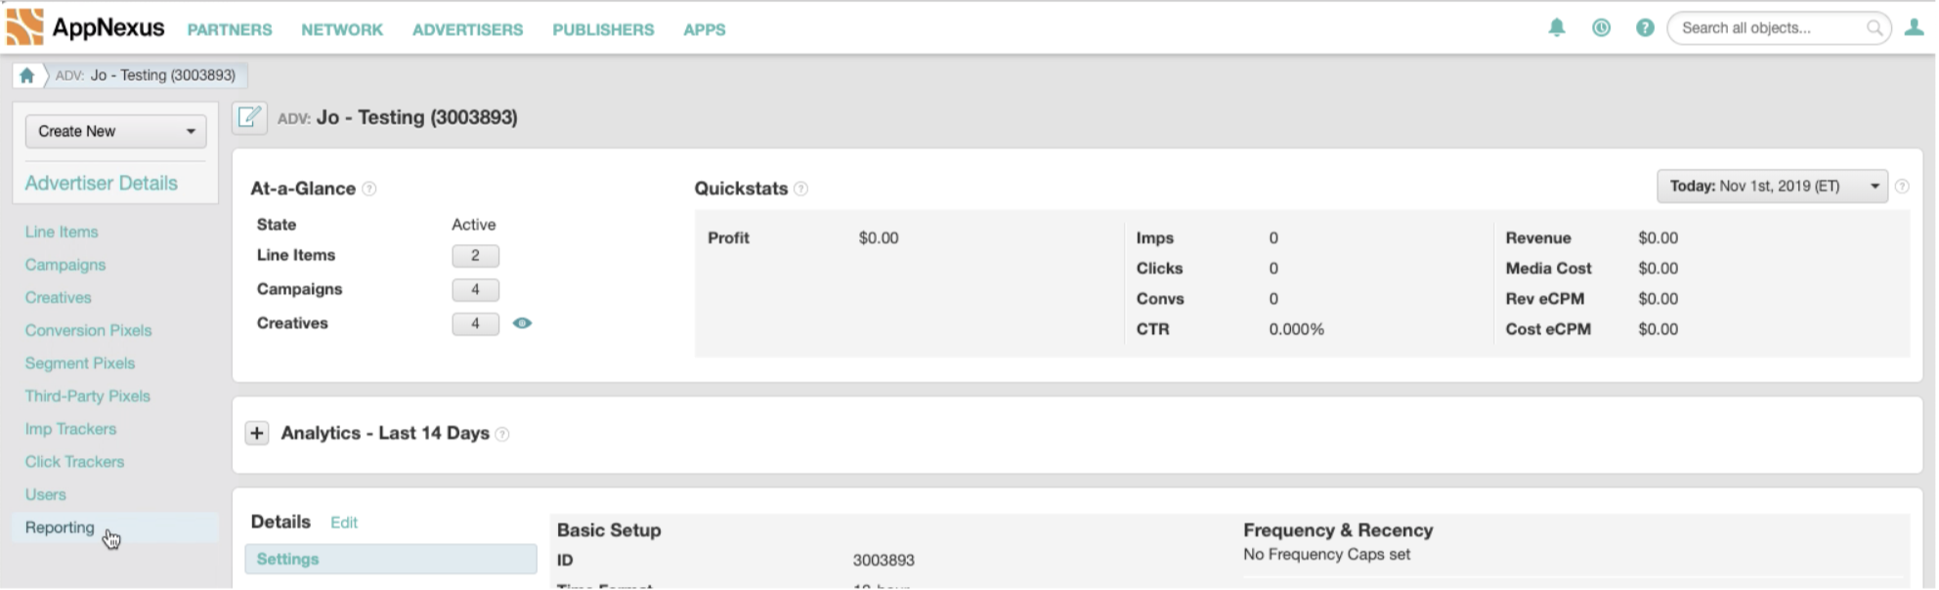Viewport: 1939px width, 590px height.
Task: Open the Partners menu
Action: tap(230, 30)
